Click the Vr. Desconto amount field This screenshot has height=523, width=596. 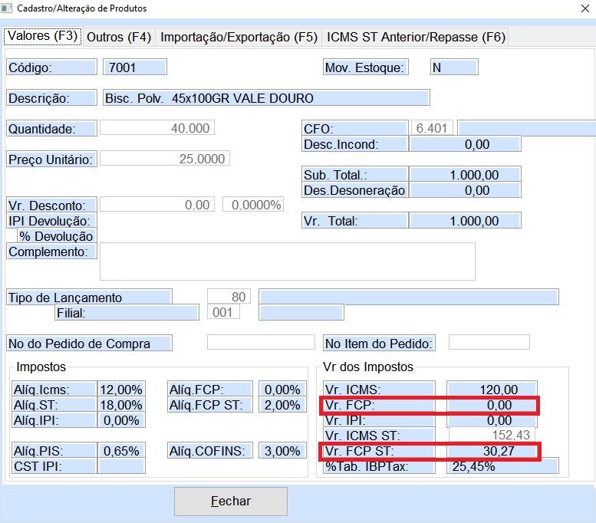pos(157,205)
